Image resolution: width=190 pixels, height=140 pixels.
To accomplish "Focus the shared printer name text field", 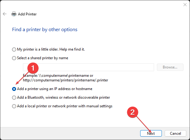I will (x=89, y=67).
